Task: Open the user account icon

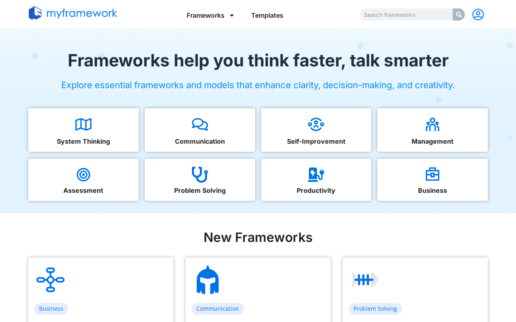Action: (x=478, y=14)
